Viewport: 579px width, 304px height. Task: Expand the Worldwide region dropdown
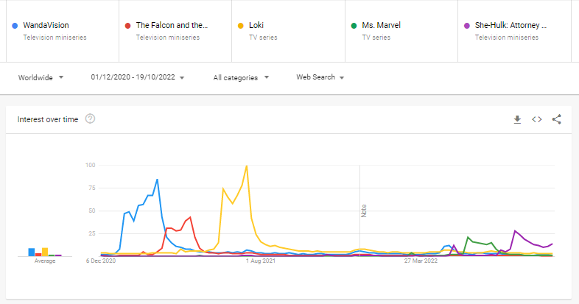coord(41,77)
